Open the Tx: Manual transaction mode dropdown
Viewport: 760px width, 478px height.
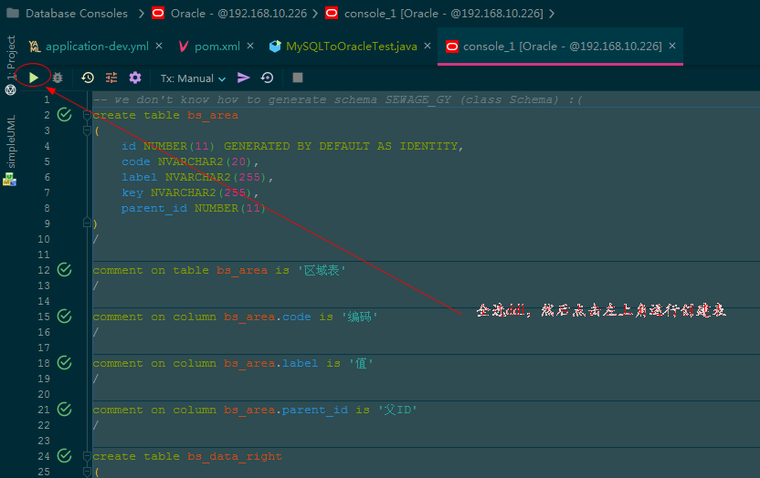[193, 78]
